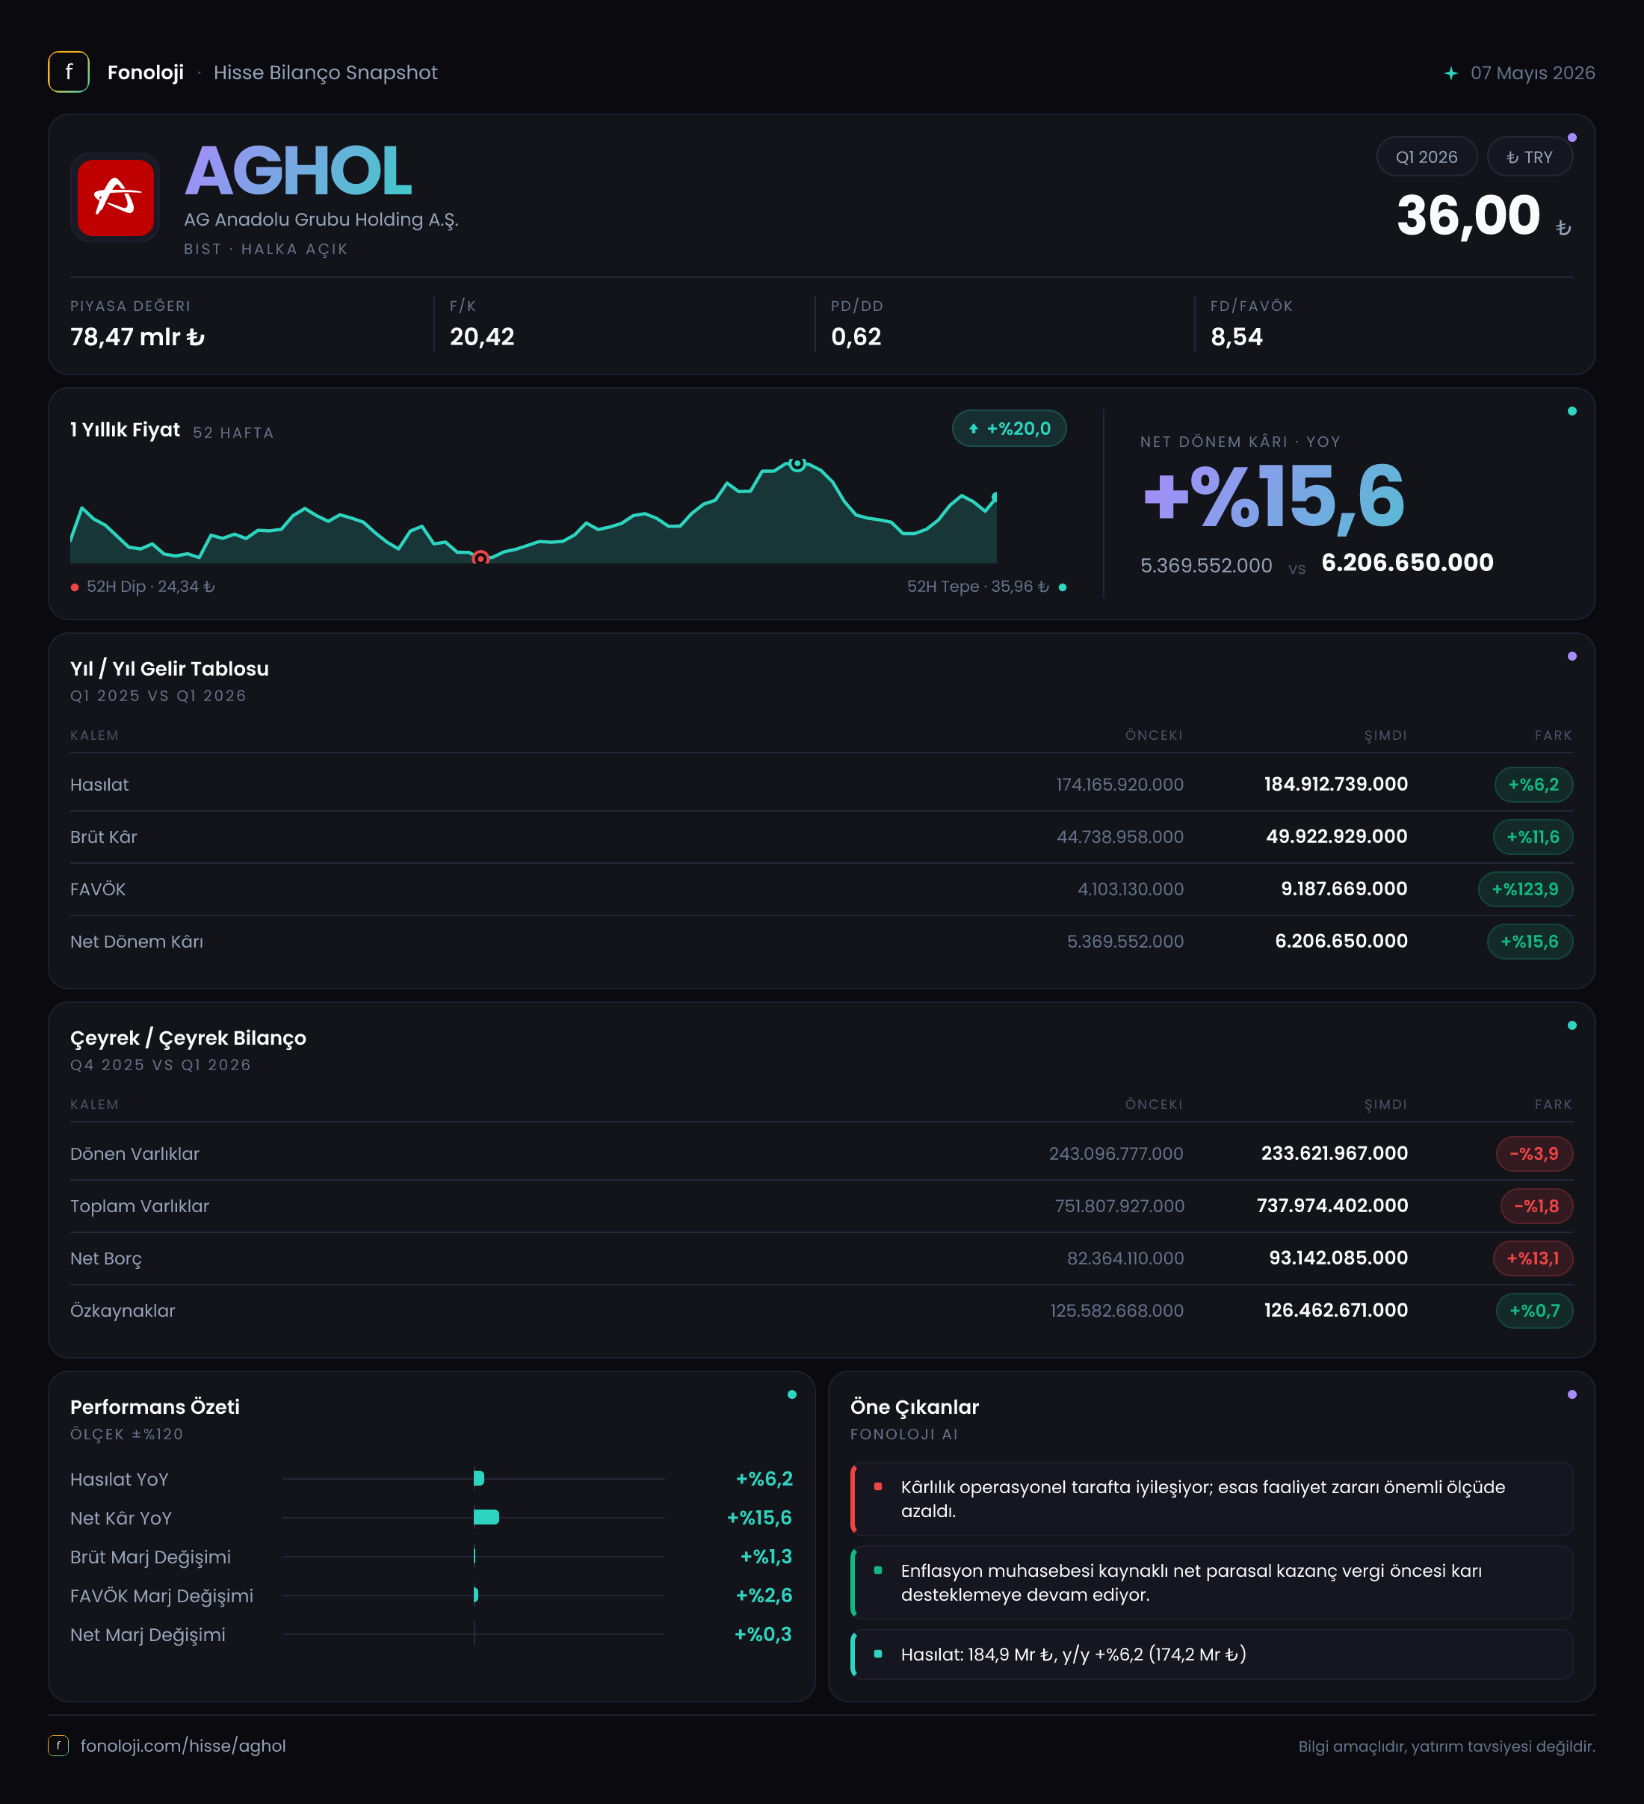Click the Brüt Kâr current value 49.922.929.000

pos(1337,837)
